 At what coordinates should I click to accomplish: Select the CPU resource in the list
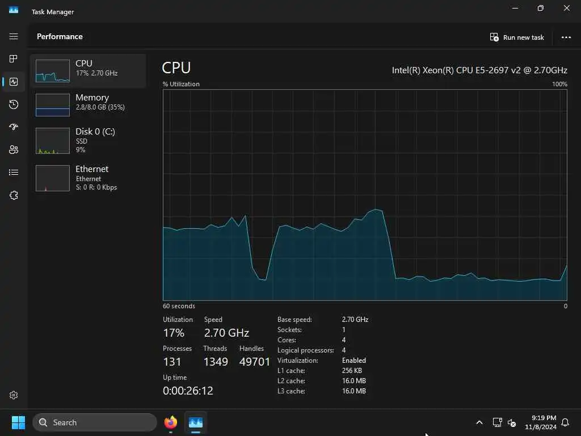(x=88, y=71)
